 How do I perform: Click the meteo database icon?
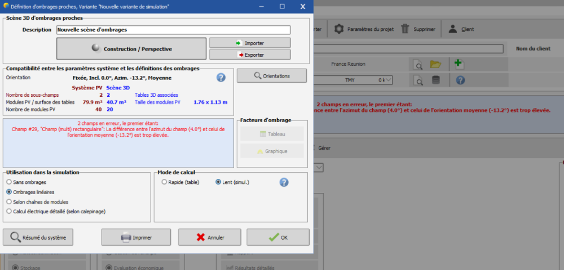435,80
